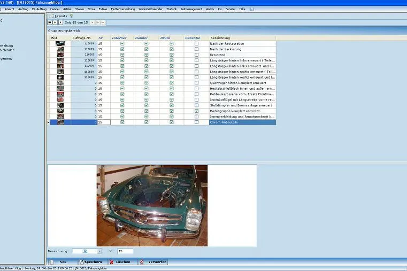This screenshot has height=271, width=407.
Task: Select thumbnail of 'Heckabschlußblech' row
Action: pyautogui.click(x=60, y=88)
